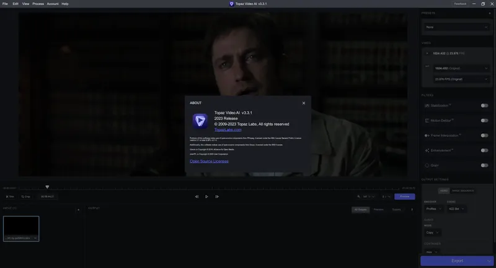Click the Feedback button in title bar
The height and width of the screenshot is (268, 496).
coord(460,4)
